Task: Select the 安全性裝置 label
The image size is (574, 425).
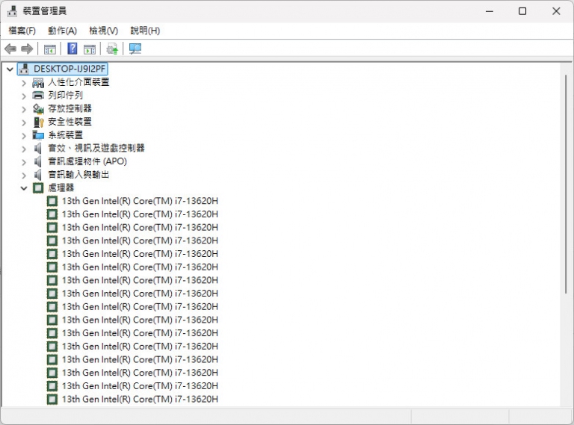Action: tap(70, 122)
